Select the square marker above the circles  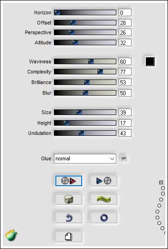161,182
